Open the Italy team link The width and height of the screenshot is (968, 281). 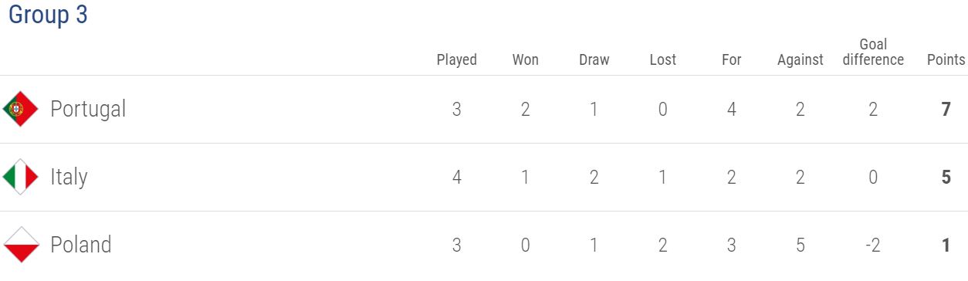click(x=69, y=177)
